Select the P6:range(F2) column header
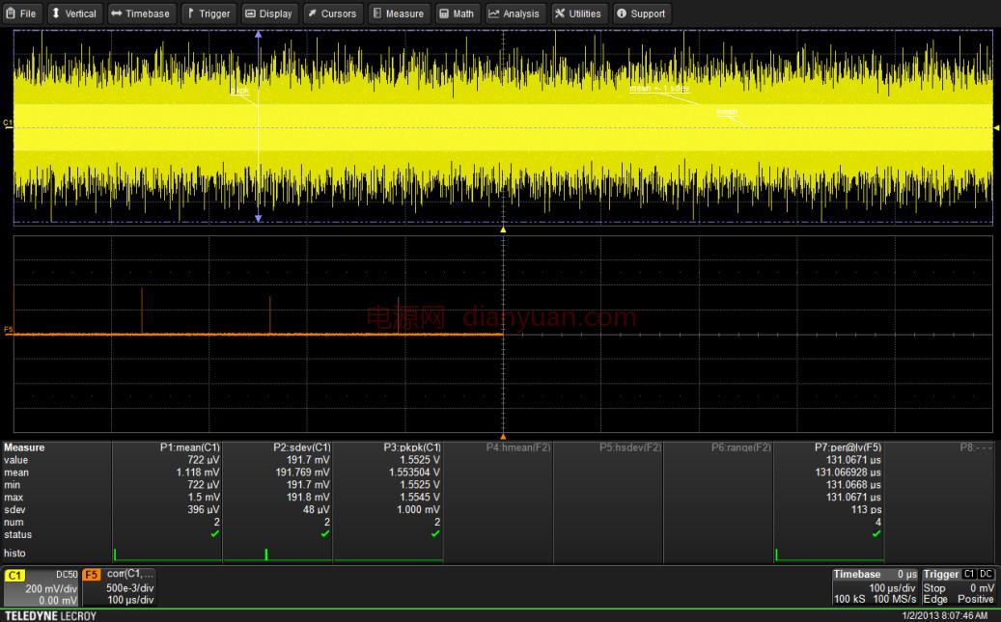 741,447
